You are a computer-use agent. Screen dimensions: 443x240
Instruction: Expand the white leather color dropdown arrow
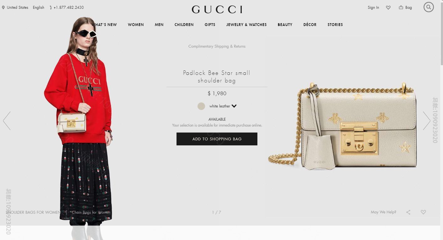[x=234, y=106]
